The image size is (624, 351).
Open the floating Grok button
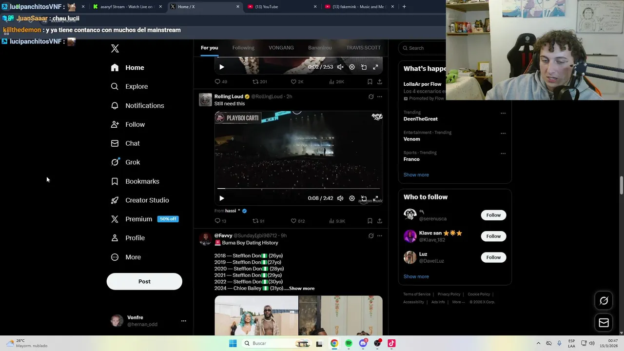pos(604,301)
